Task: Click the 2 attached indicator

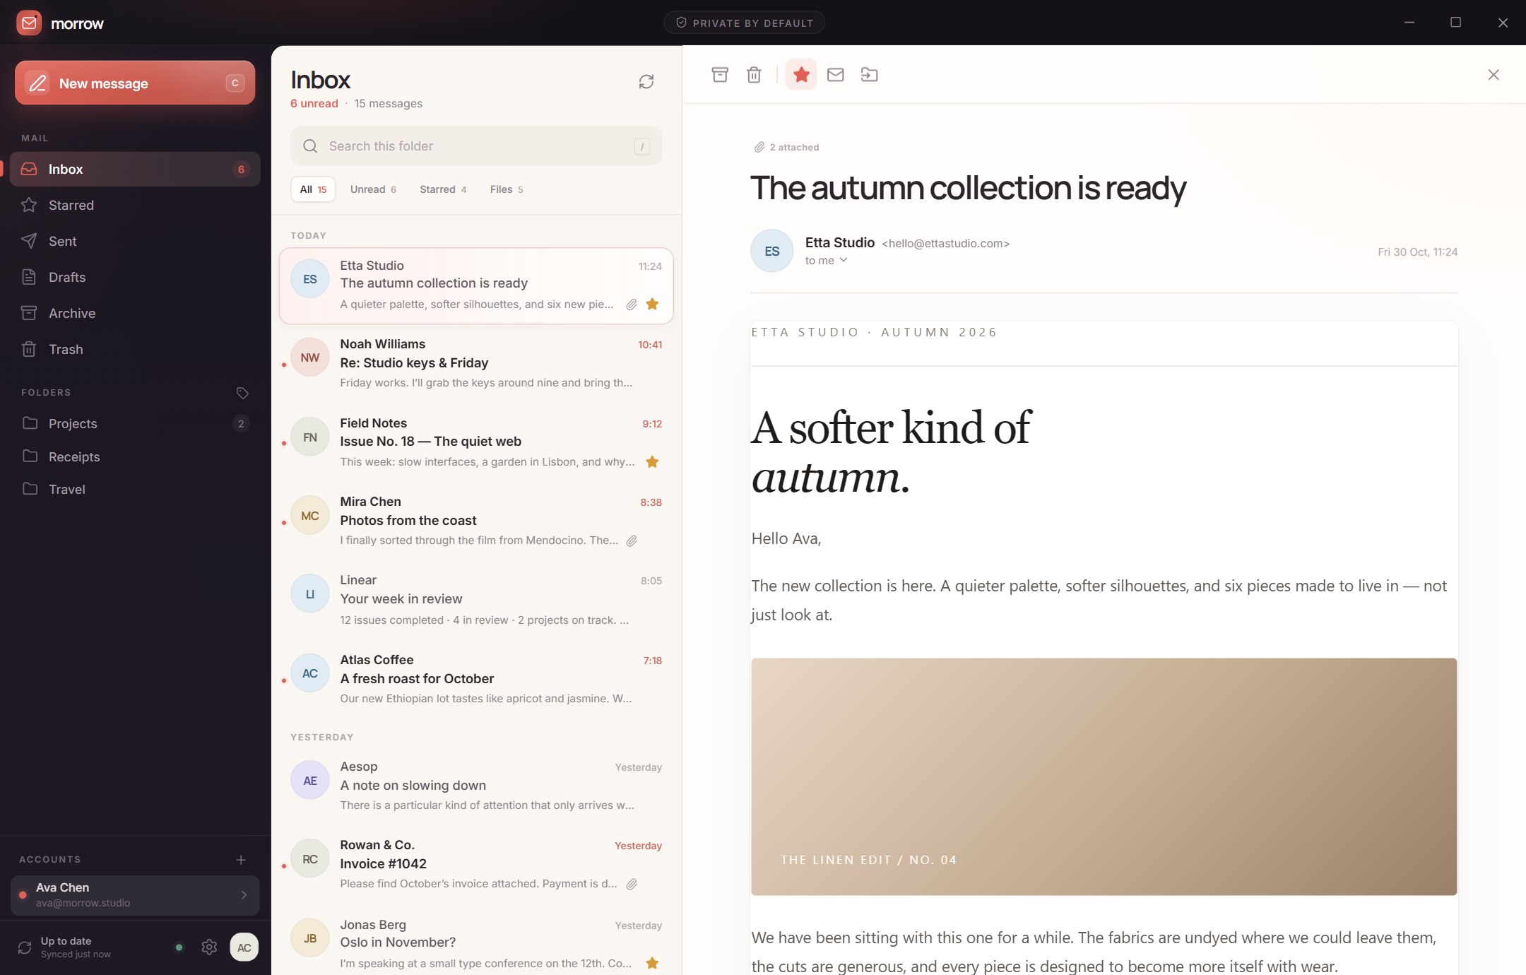Action: [x=786, y=147]
